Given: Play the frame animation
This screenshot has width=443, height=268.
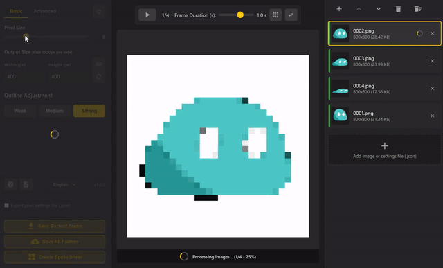Looking at the screenshot, I should point(147,15).
